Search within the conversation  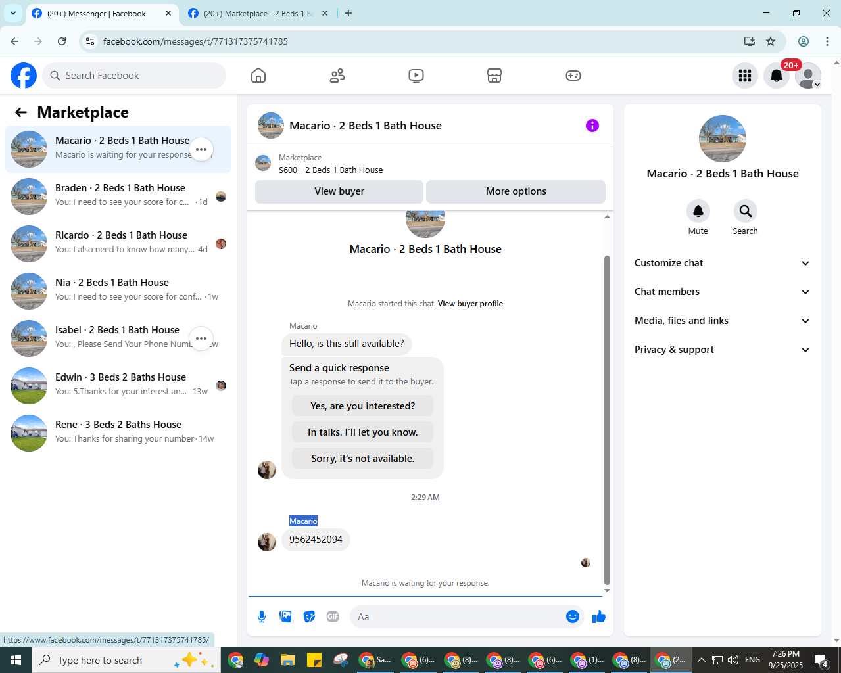pyautogui.click(x=746, y=211)
